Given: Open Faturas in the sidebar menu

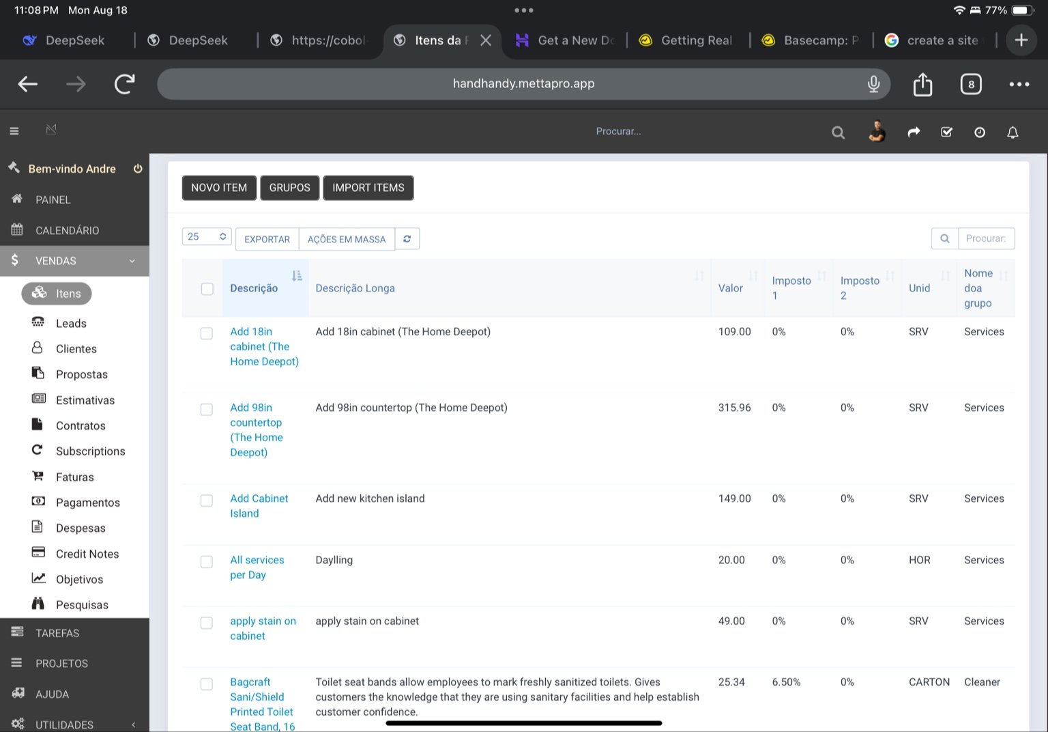Looking at the screenshot, I should click(x=74, y=477).
